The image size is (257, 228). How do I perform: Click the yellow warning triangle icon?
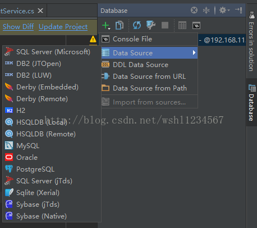(93, 40)
